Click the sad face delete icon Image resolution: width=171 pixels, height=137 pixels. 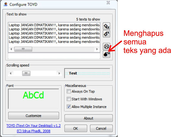pyautogui.click(x=107, y=46)
